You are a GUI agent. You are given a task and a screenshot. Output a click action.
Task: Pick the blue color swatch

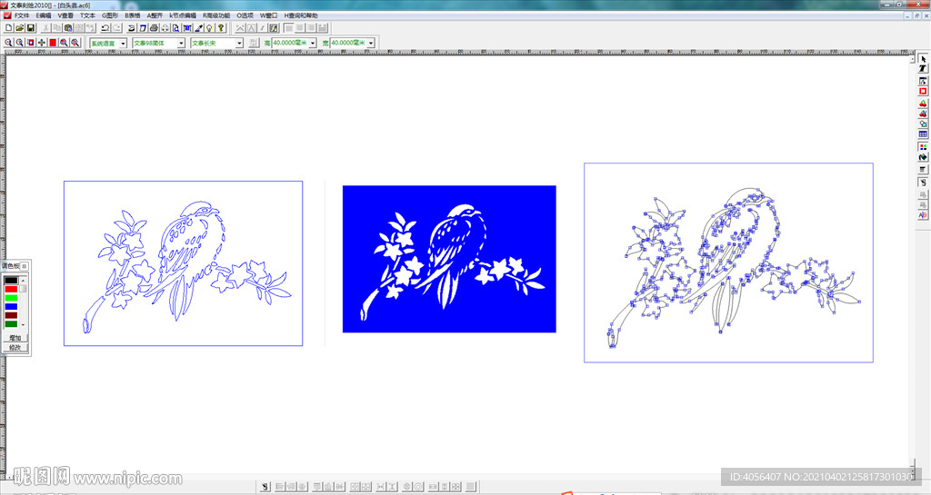point(11,307)
